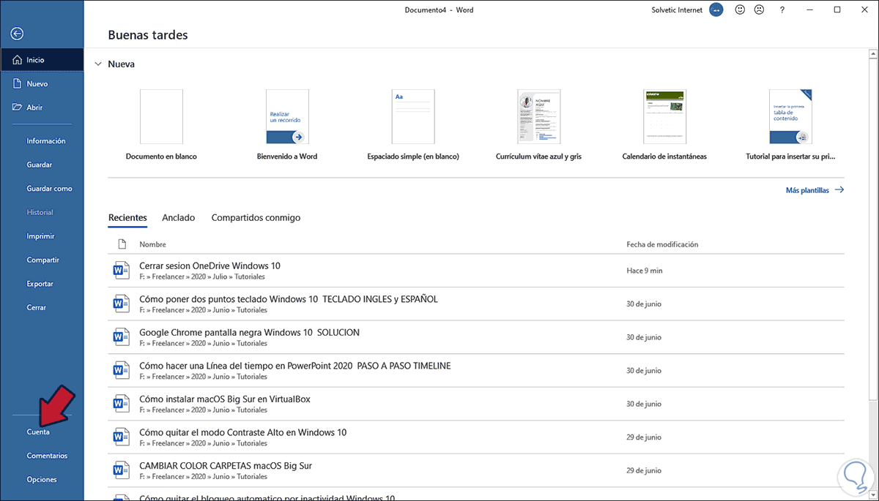This screenshot has height=501, width=879.
Task: Open CAMBIAR COLOR CARPETAS macOS Big Sur document
Action: [476, 470]
